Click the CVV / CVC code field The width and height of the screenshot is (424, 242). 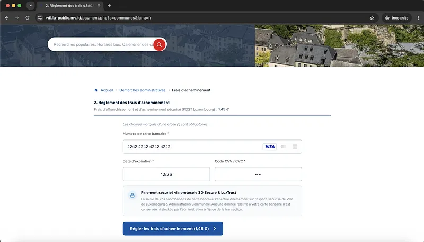point(258,174)
